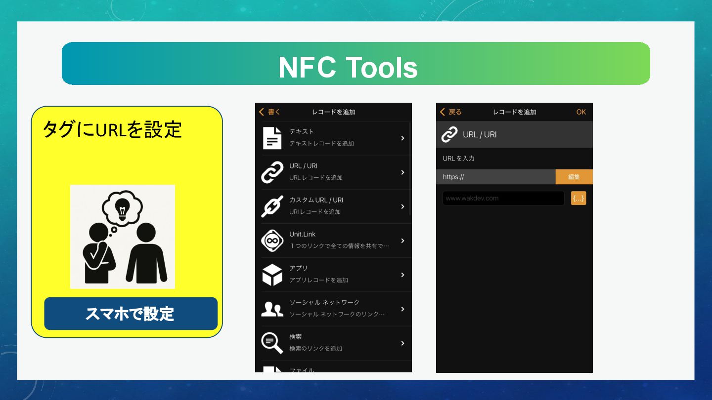Click the www.wakdev.com URL input field

click(503, 198)
